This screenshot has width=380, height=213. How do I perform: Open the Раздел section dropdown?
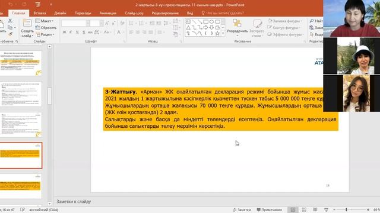(x=45, y=34)
